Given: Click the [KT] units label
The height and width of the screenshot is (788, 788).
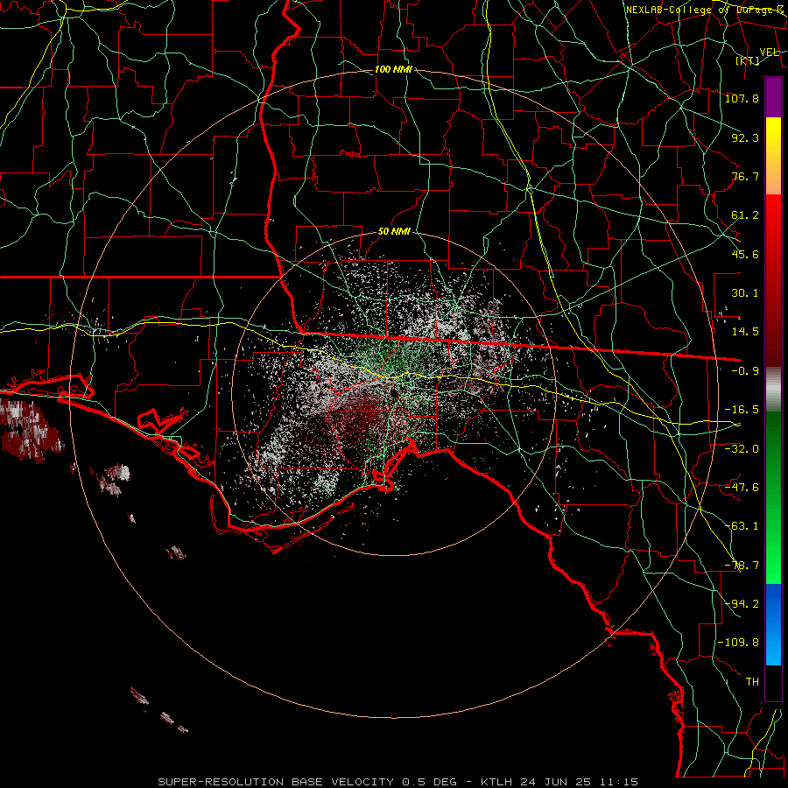Looking at the screenshot, I should (748, 60).
